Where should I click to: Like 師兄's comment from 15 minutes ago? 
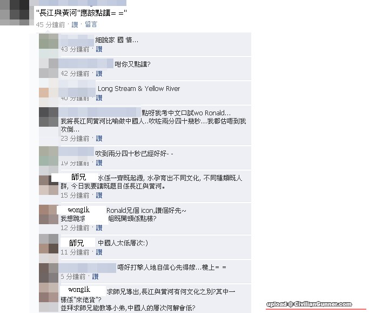[99, 195]
